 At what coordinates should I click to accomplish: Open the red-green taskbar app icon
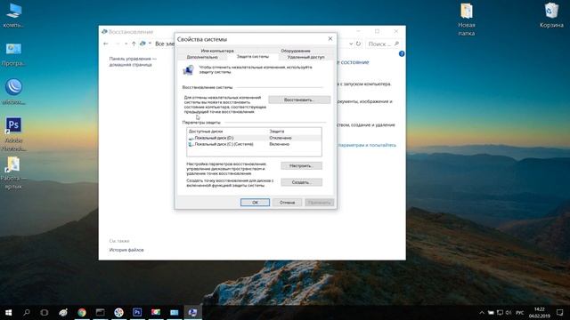pos(156,312)
